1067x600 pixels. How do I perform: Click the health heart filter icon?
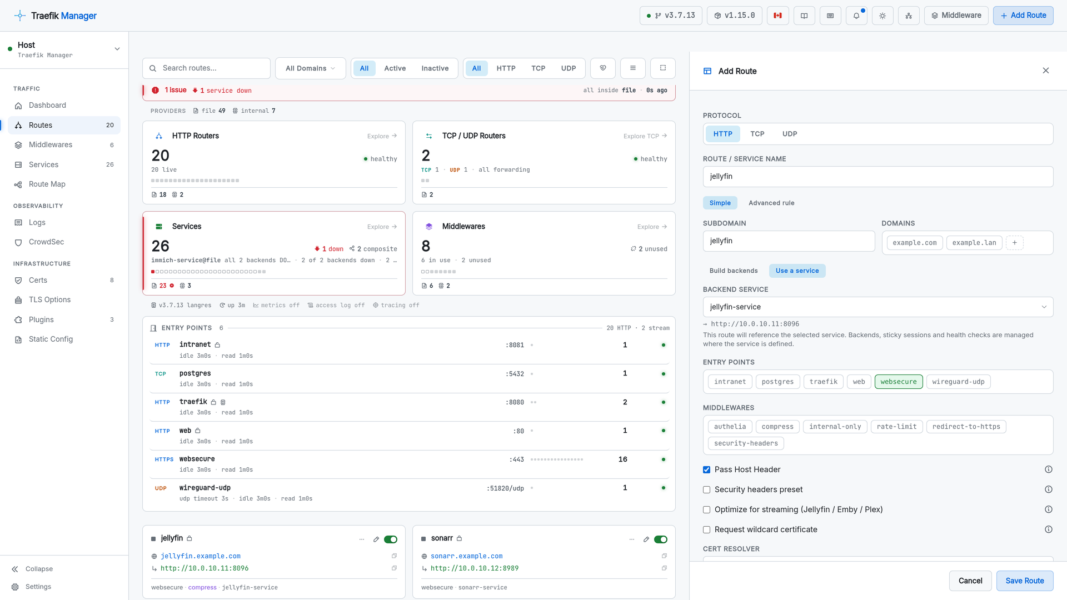coord(603,68)
